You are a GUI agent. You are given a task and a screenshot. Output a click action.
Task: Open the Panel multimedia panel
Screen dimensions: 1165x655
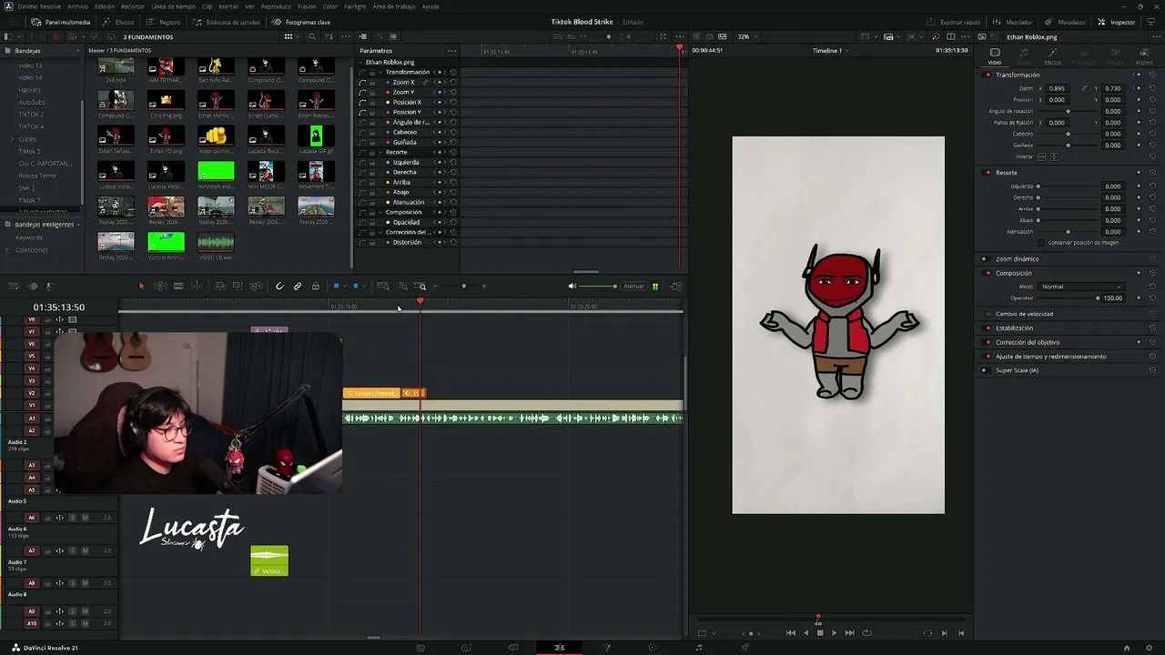pos(61,22)
